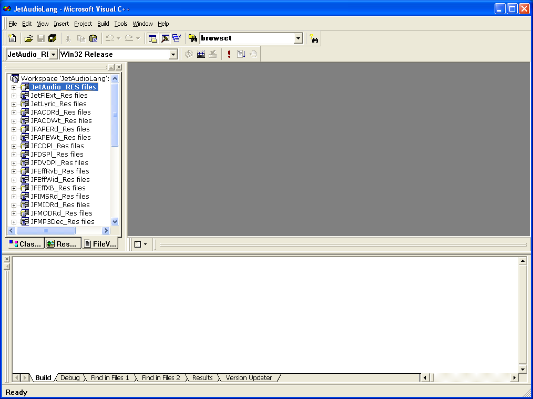The width and height of the screenshot is (533, 399).
Task: Click the Copy icon
Action: pos(81,38)
